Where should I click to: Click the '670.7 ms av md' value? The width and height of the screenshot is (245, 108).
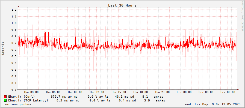(64, 97)
